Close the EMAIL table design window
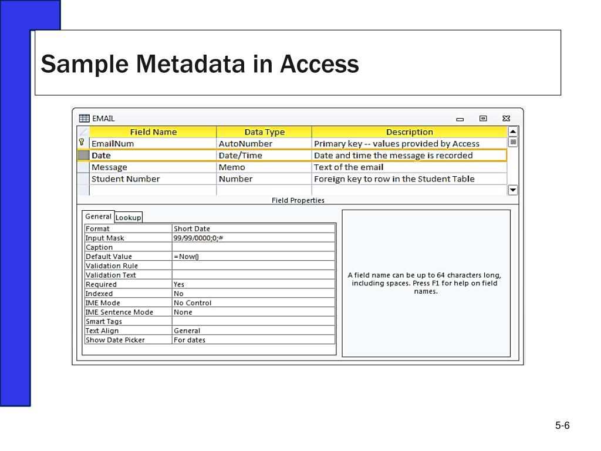This screenshot has width=601, height=451. click(506, 119)
